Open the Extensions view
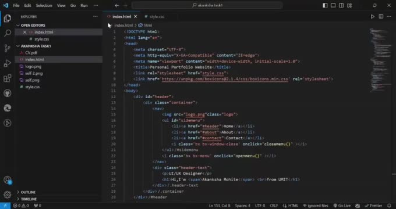This screenshot has width=396, height=209. pyautogui.click(x=8, y=78)
